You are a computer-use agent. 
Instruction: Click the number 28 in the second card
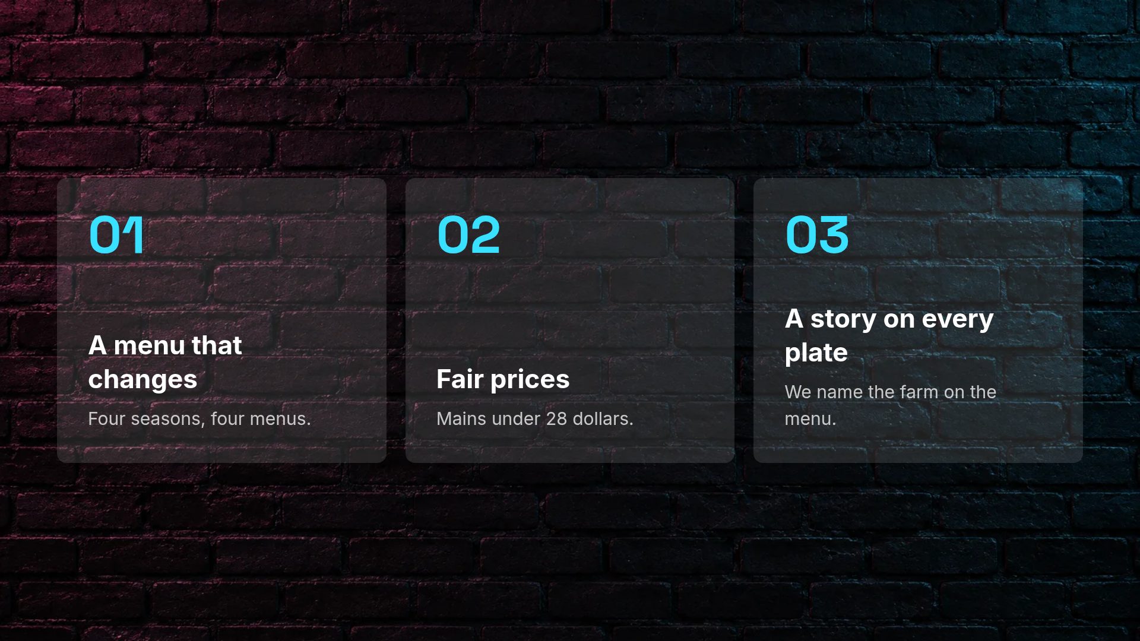[556, 419]
